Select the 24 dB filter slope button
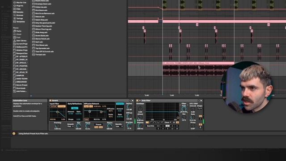 [x=177, y=123]
